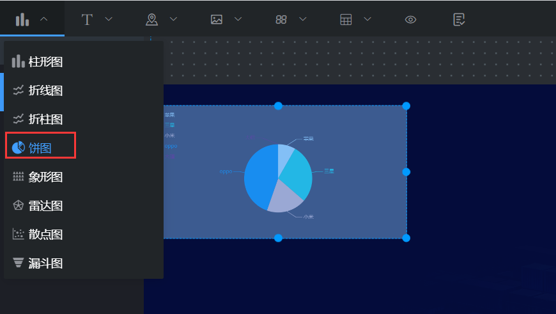Screen dimensions: 556x314
Task: Select 象形图 pictogram menu item
Action: (x=84, y=177)
